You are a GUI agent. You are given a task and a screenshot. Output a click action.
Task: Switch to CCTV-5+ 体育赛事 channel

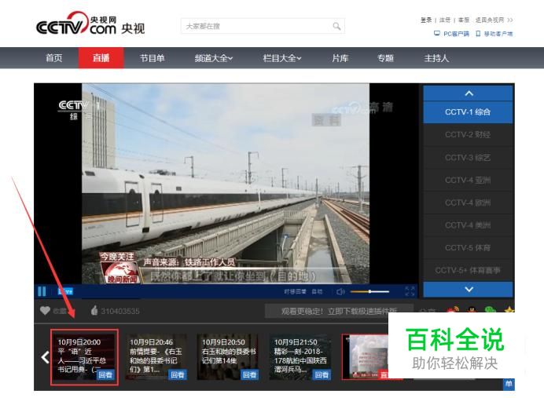click(468, 270)
